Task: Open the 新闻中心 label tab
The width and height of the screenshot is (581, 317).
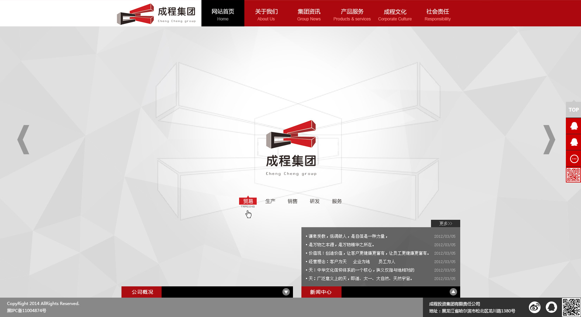Action: click(x=321, y=292)
